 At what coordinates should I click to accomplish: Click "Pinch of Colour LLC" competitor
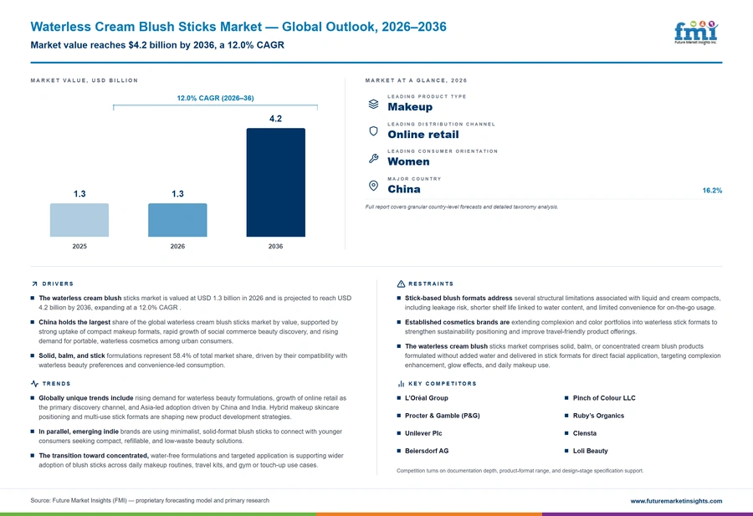click(604, 398)
